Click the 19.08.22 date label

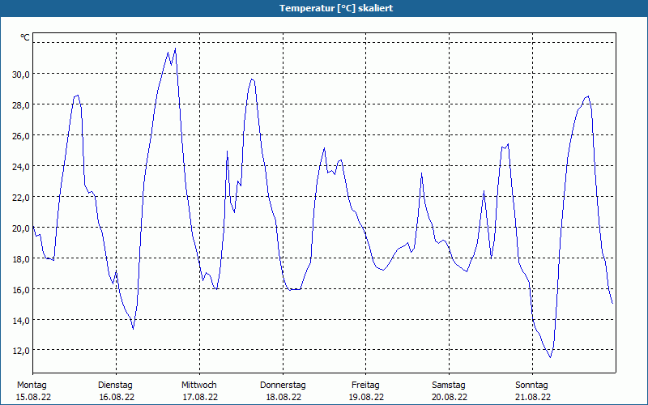(x=367, y=397)
